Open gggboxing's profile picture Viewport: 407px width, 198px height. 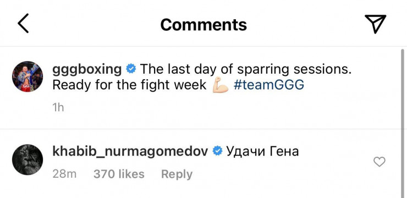point(28,76)
